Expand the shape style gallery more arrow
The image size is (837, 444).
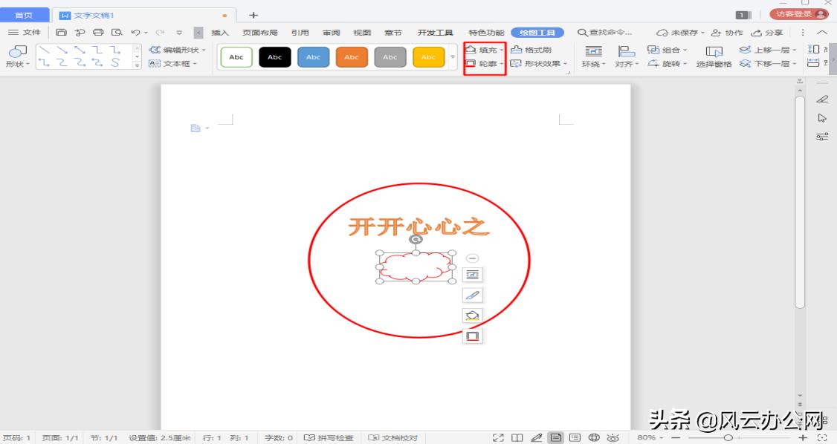[x=453, y=56]
